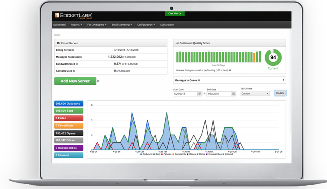Click the Messages In Queue count 1

[283, 80]
